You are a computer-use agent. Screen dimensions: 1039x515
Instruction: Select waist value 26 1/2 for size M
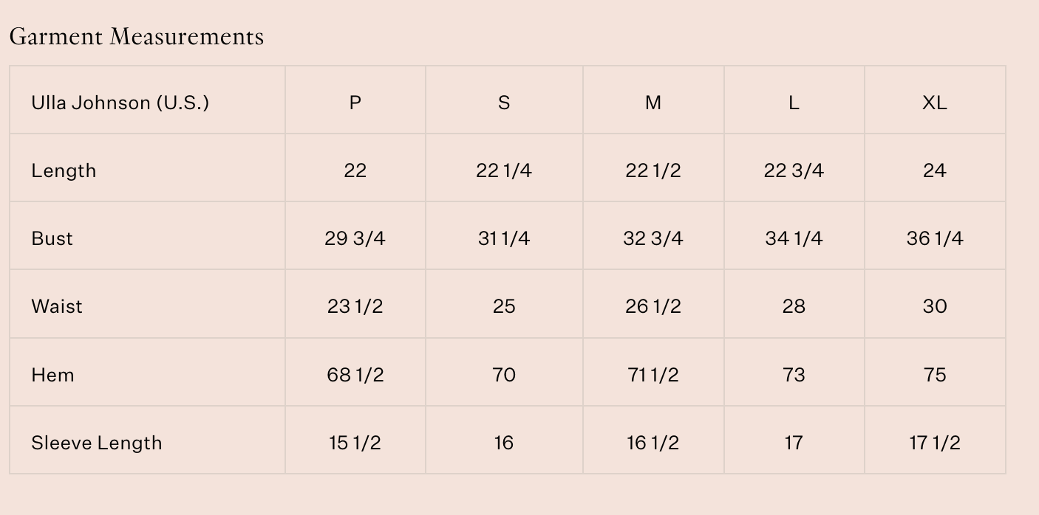click(653, 306)
